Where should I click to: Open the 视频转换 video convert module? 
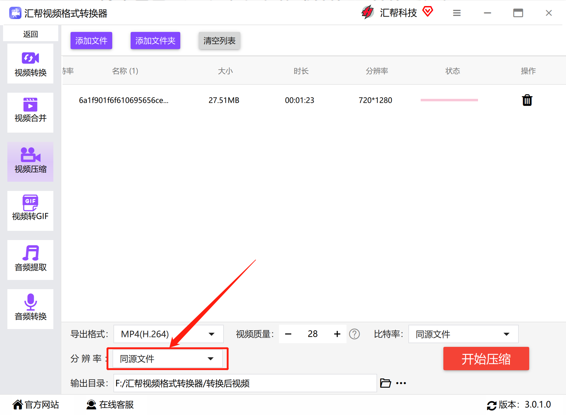pos(30,64)
